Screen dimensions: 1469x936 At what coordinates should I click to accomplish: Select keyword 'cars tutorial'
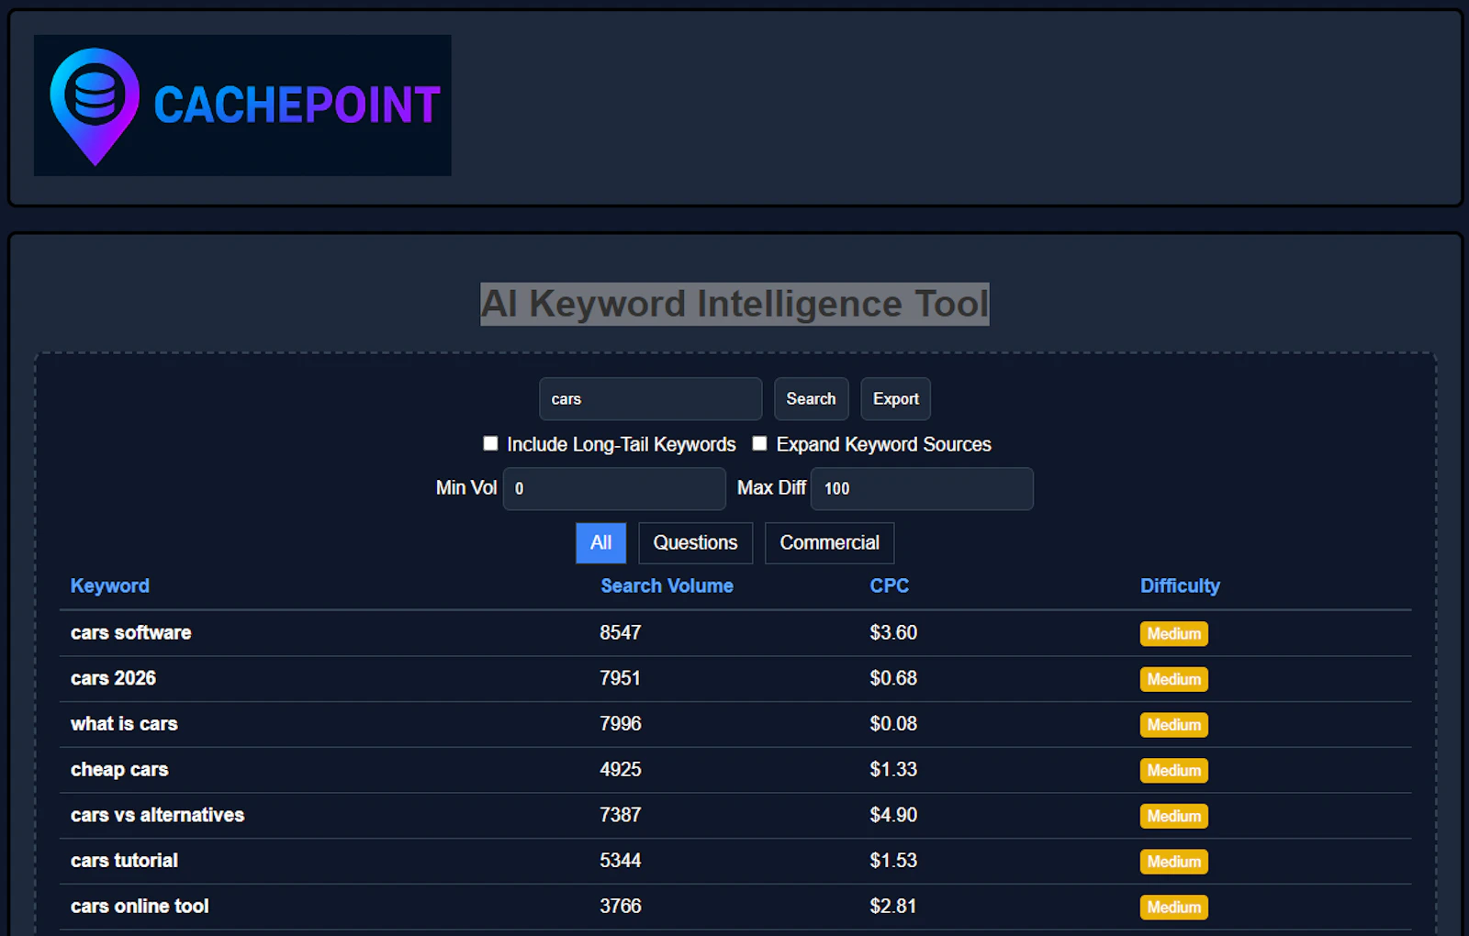(124, 861)
